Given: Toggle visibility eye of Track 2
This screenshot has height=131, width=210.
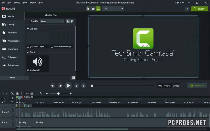Looking at the screenshot, I should pyautogui.click(x=13, y=109).
